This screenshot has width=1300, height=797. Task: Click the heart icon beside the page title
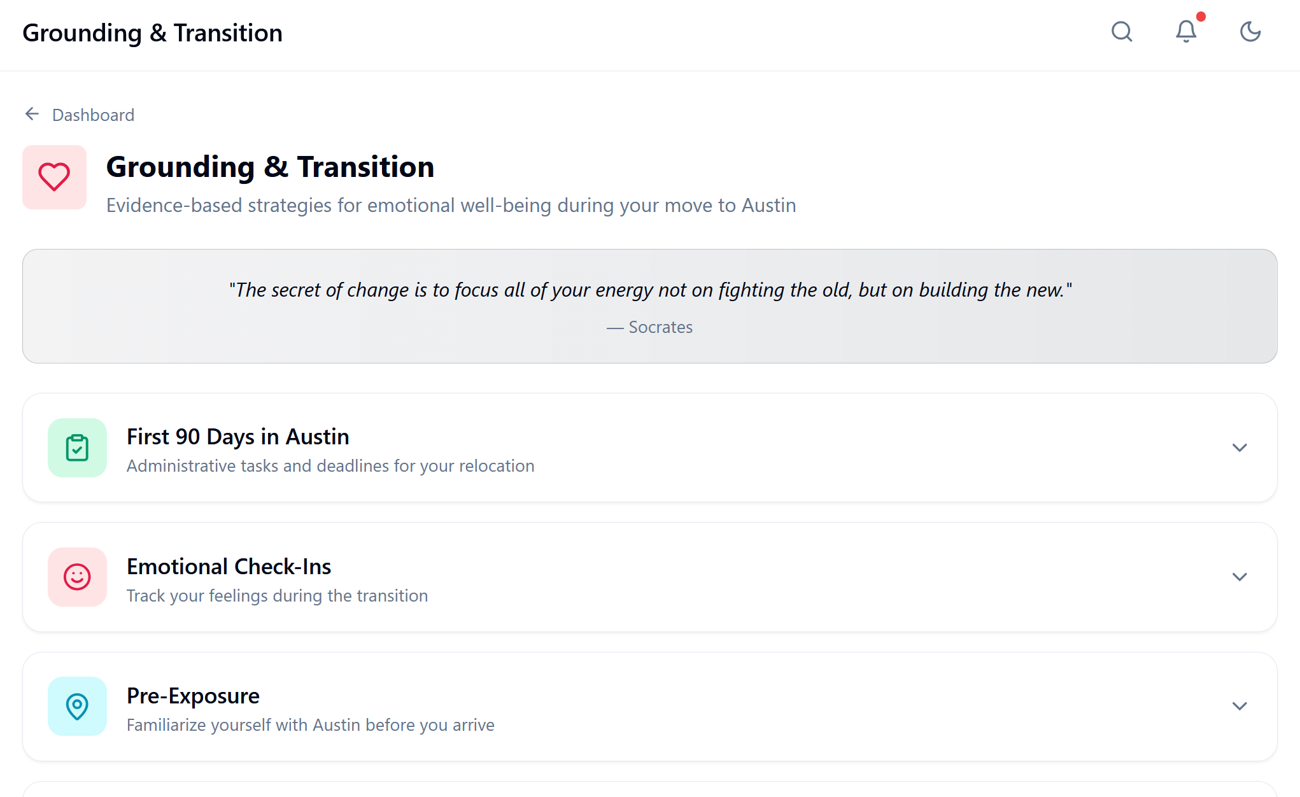point(54,177)
